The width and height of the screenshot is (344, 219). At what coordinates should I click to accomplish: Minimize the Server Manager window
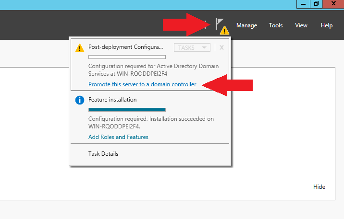coord(303,4)
